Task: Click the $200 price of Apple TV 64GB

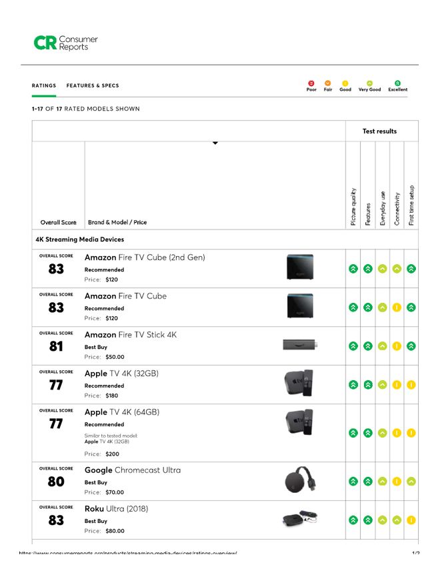Action: coord(113,454)
